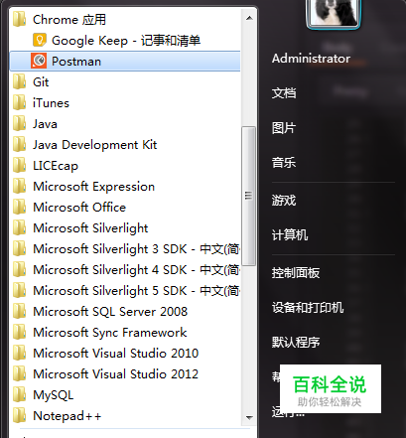Screen dimensions: 406x438
Task: Select the MySQL entry text
Action: [54, 395]
